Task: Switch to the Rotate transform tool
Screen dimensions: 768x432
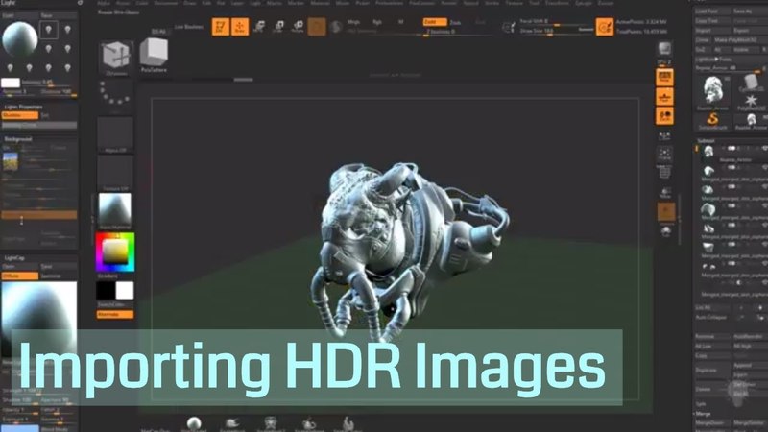Action: (298, 27)
